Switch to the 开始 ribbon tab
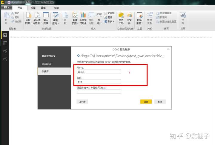The height and width of the screenshot is (145, 215). pyautogui.click(x=20, y=8)
